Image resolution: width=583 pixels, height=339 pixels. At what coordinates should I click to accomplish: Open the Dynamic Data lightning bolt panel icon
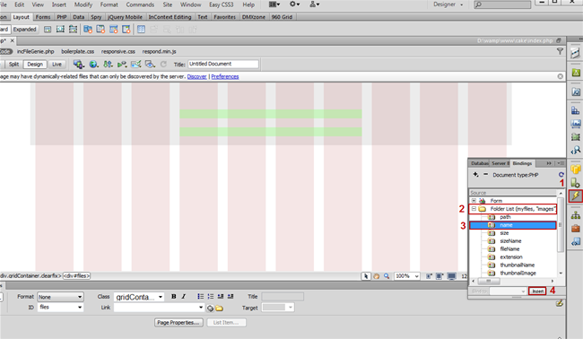pyautogui.click(x=576, y=196)
